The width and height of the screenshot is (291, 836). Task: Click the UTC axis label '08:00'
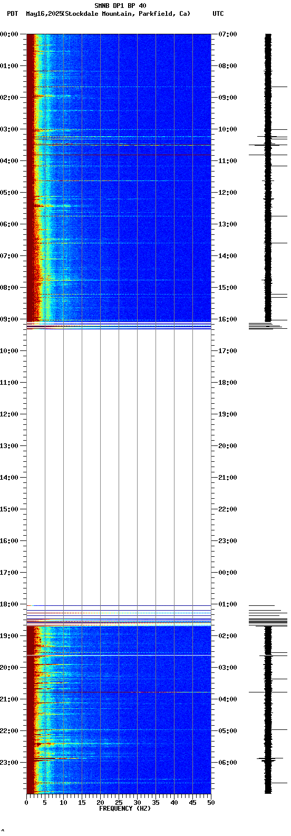coord(228,66)
